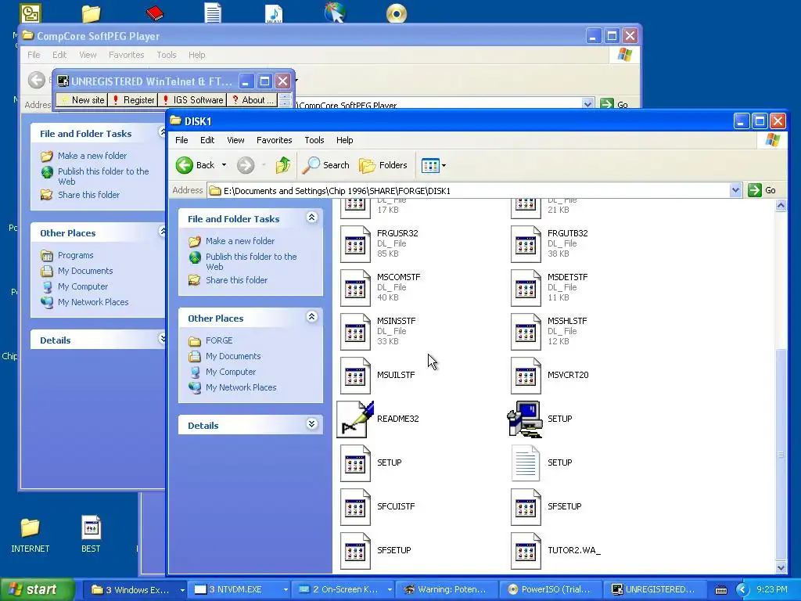The width and height of the screenshot is (801, 601).
Task: Open the Tools menu in DISK1
Action: click(314, 140)
